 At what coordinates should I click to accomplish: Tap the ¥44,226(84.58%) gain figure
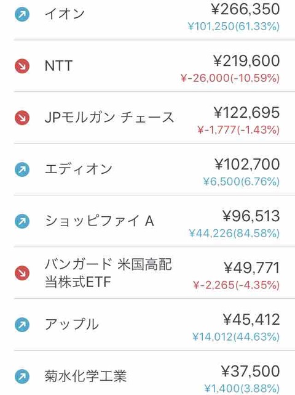(234, 234)
